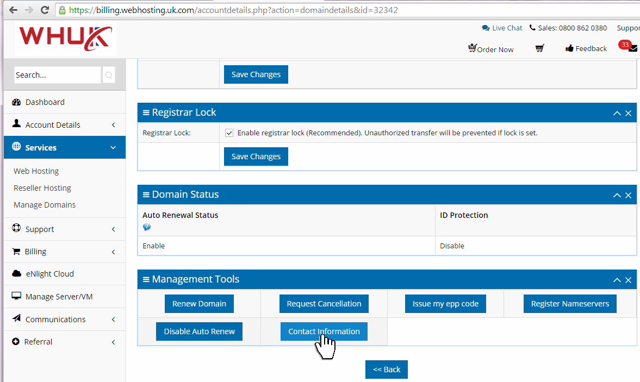Select Manage Domains in sidebar
Viewport: 640px width, 382px height.
(45, 205)
